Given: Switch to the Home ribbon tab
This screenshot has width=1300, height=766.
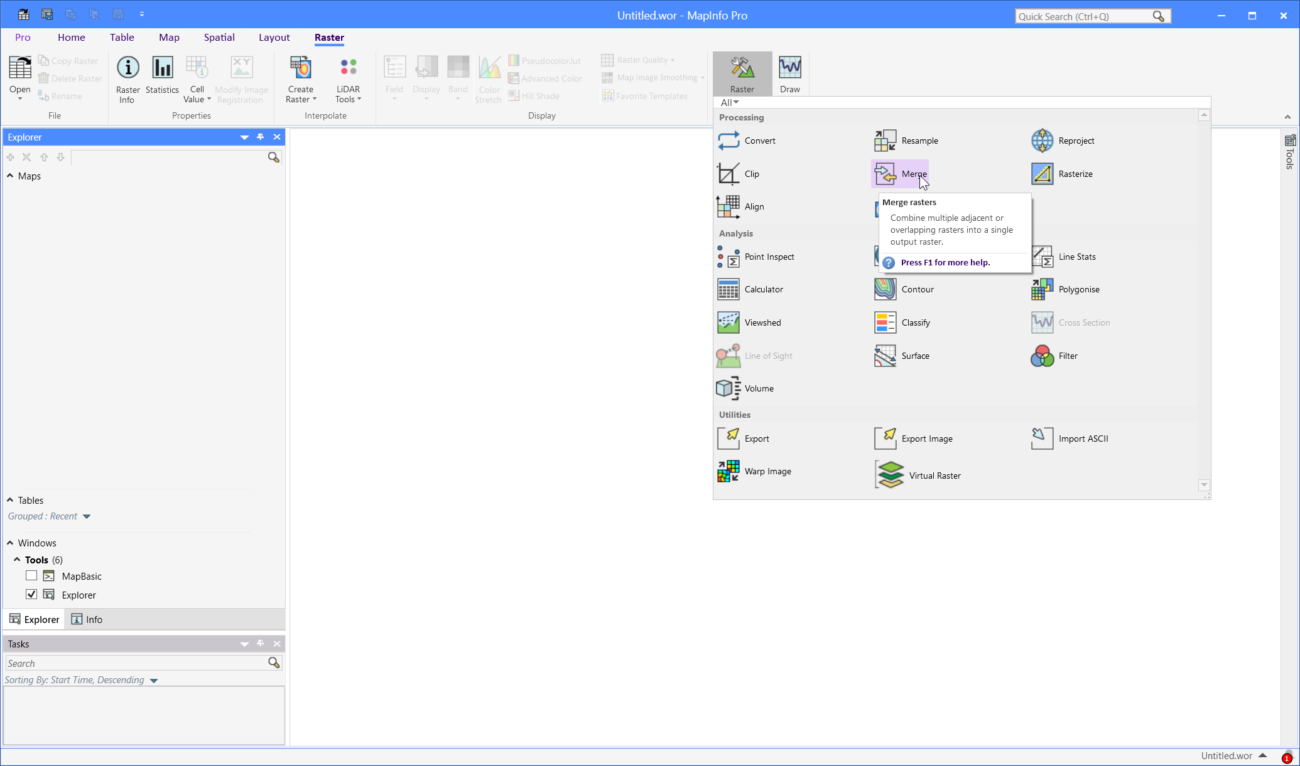Looking at the screenshot, I should [x=72, y=38].
